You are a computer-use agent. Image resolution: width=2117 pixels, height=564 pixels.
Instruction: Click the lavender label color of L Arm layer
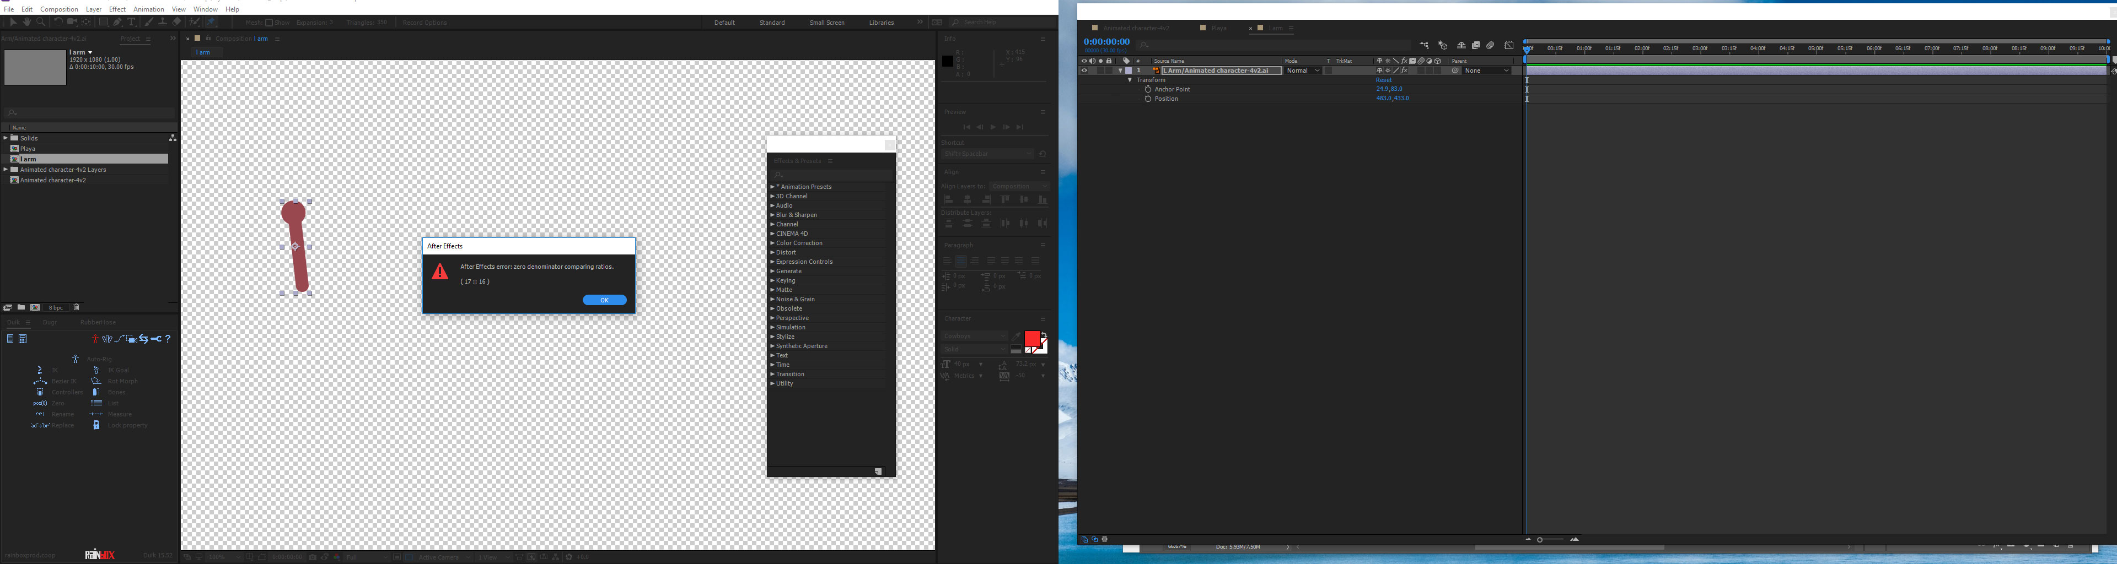pos(1129,70)
